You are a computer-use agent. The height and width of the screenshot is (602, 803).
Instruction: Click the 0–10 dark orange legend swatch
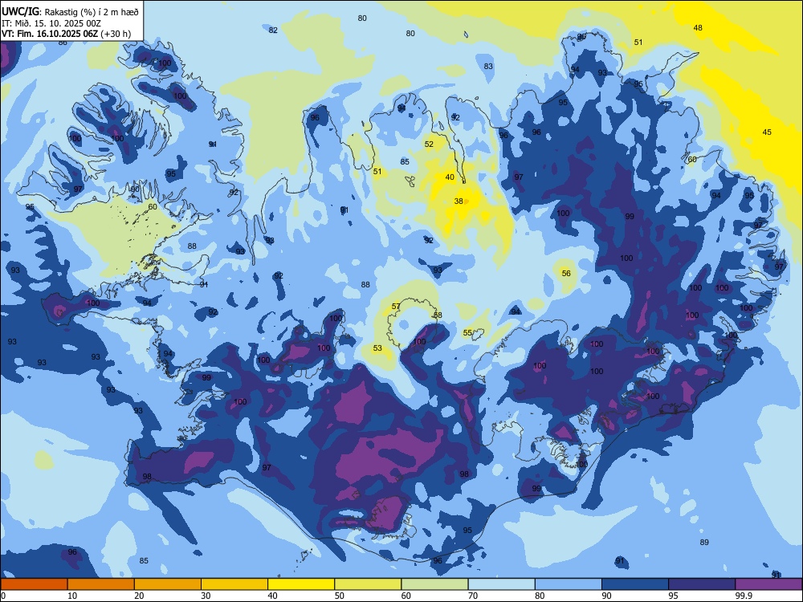34,584
